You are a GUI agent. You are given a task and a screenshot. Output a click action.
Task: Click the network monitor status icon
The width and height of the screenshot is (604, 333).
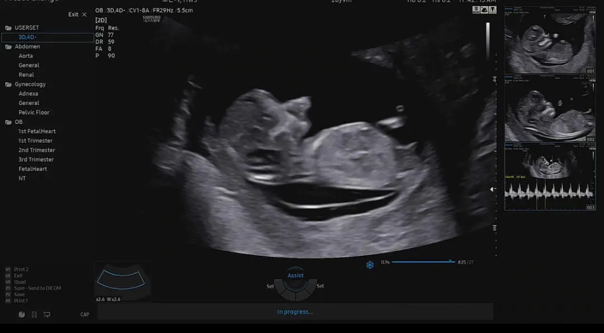pyautogui.click(x=47, y=315)
